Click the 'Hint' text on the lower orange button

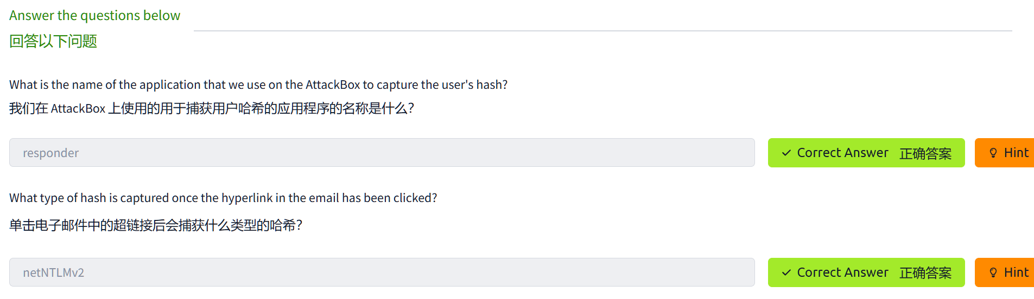coord(1016,272)
